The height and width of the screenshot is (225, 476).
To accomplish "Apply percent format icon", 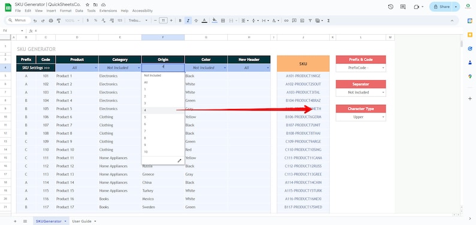I will click(x=96, y=20).
